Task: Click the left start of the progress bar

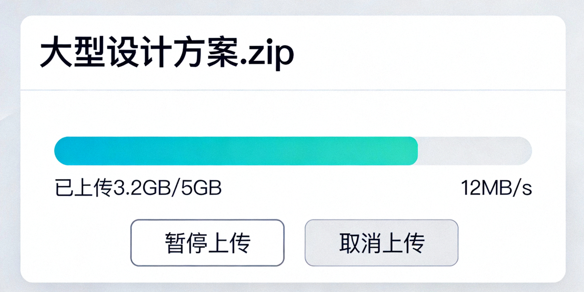Action: pos(58,151)
